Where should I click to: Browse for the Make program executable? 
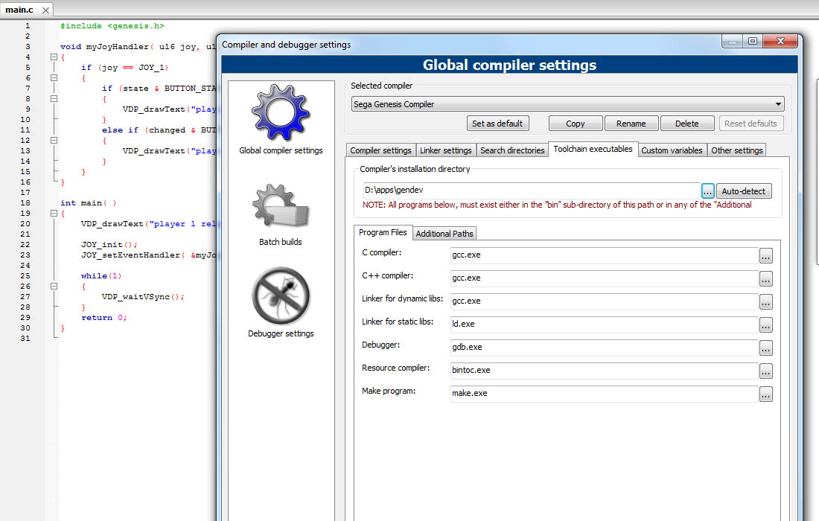pyautogui.click(x=766, y=394)
